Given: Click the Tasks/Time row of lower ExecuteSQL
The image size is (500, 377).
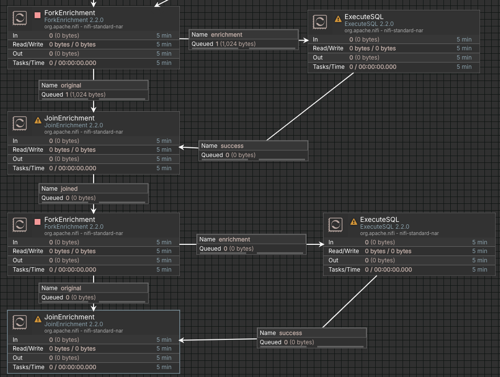Looking at the screenshot, I should 409,269.
